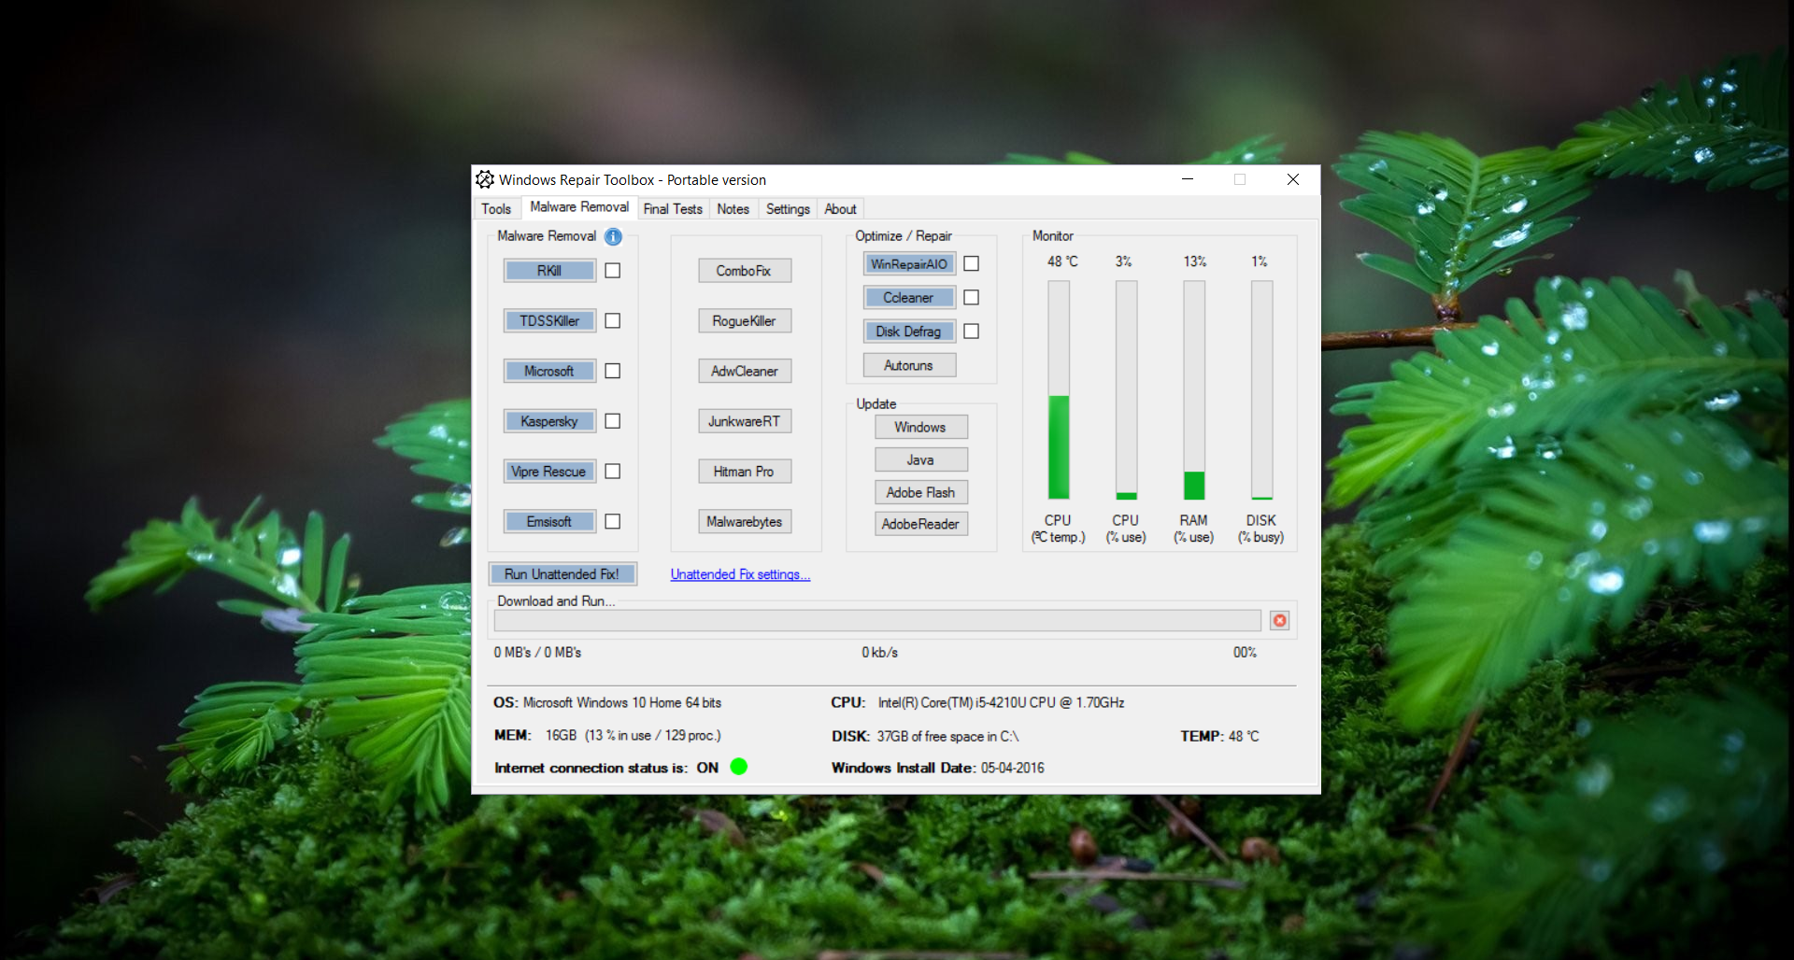
Task: Click the Autoruns button
Action: click(908, 366)
